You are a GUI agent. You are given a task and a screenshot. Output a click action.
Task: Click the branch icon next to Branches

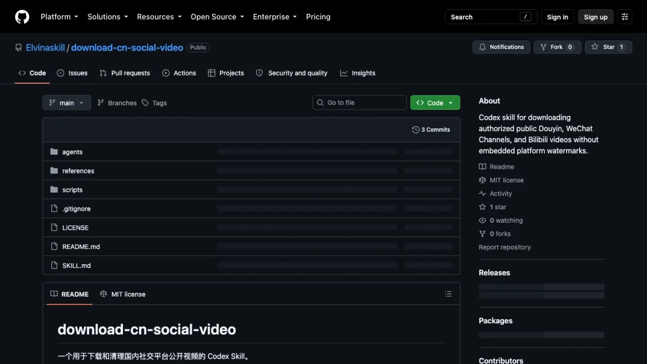click(x=101, y=102)
